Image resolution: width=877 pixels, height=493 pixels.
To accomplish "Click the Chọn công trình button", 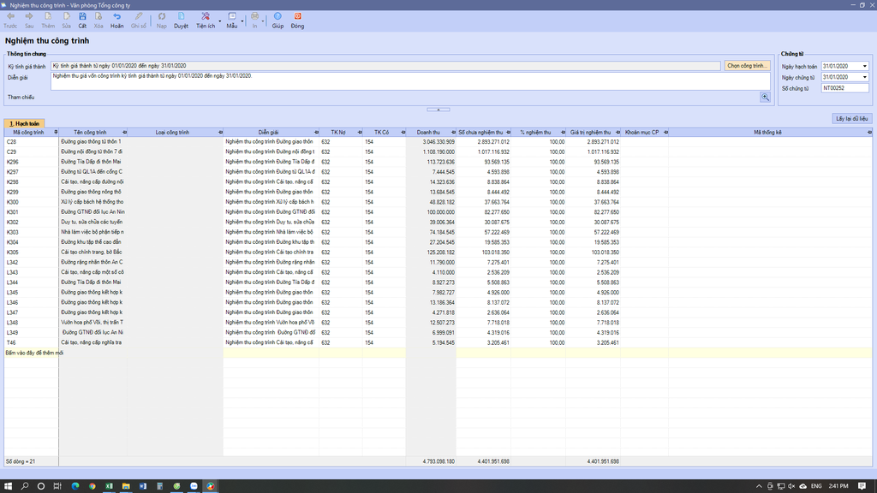I will pyautogui.click(x=747, y=66).
